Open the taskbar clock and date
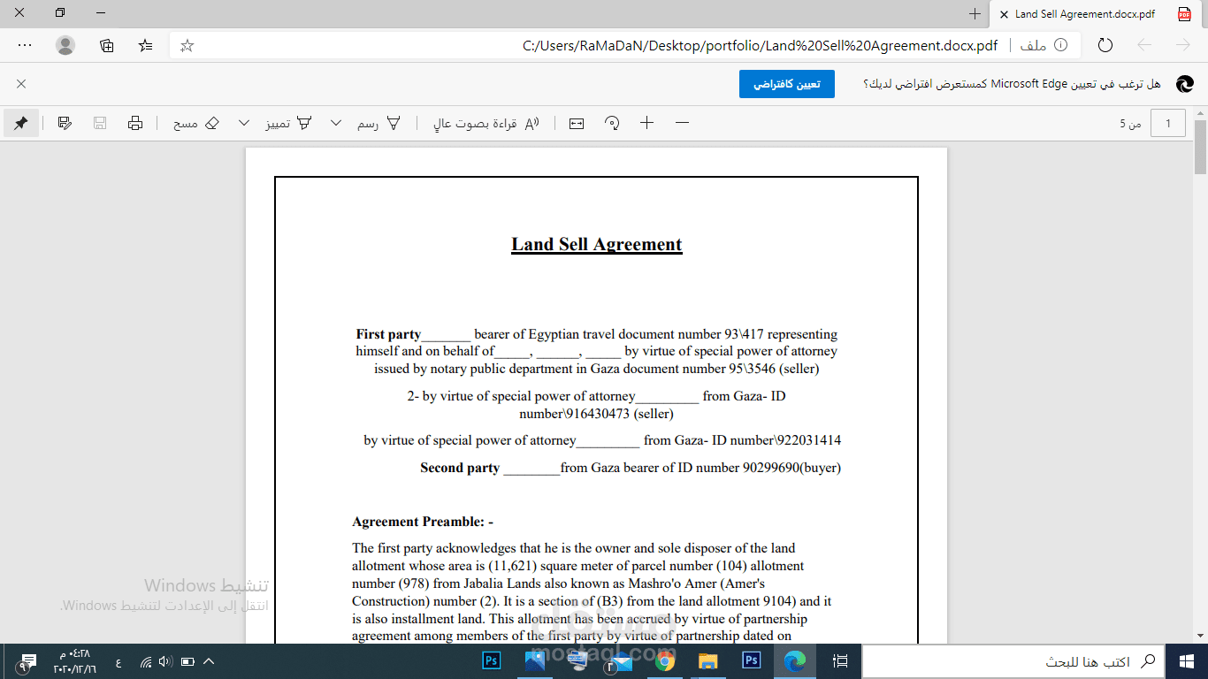Screen dimensions: 1208x679 pos(74,661)
